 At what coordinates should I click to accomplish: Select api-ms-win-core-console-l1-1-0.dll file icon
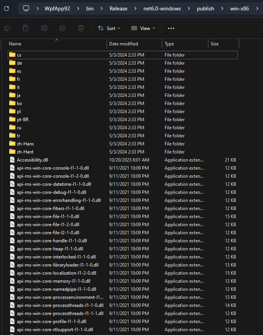tap(12, 168)
